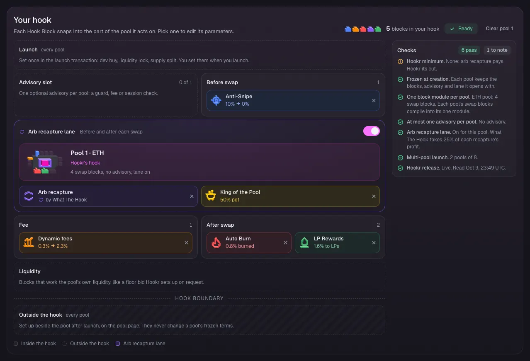The width and height of the screenshot is (530, 361).
Task: Click the Clear pool 1 button
Action: pos(499,29)
